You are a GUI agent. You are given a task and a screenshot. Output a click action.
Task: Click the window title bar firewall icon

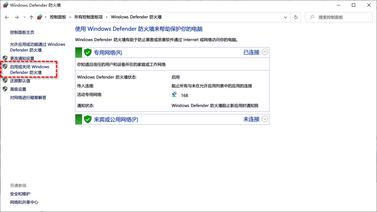pyautogui.click(x=6, y=5)
